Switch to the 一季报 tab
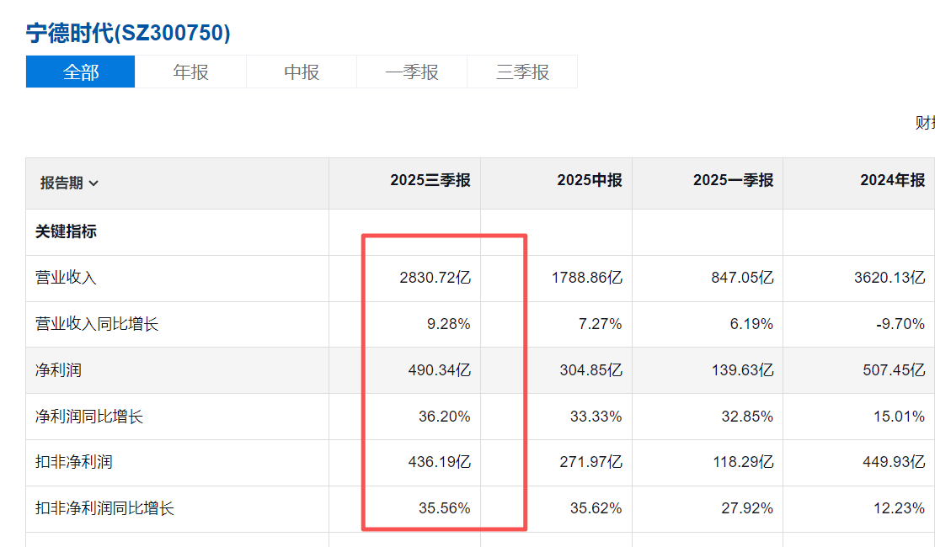Viewport: 935px width, 547px height. coord(412,72)
